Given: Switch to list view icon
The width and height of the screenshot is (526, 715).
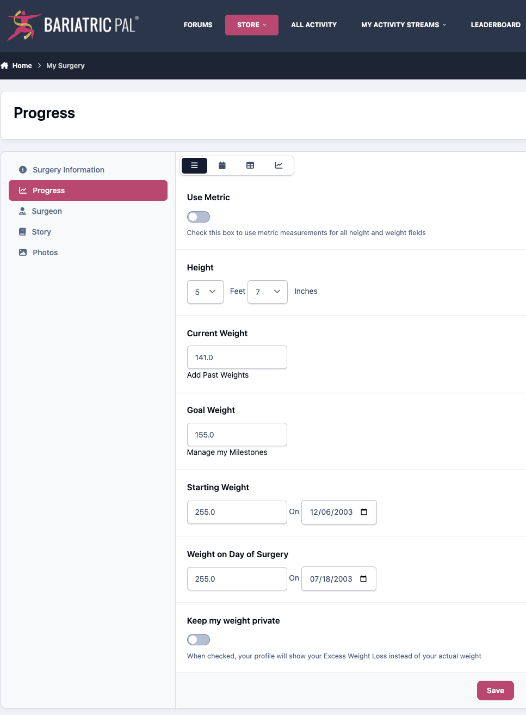Looking at the screenshot, I should (194, 165).
